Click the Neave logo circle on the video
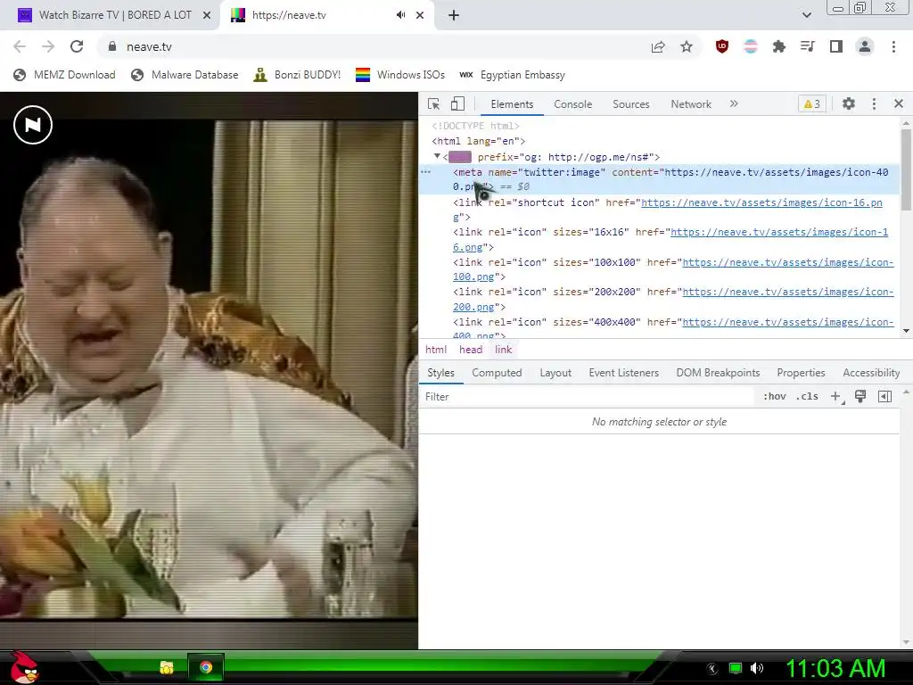 (x=33, y=125)
